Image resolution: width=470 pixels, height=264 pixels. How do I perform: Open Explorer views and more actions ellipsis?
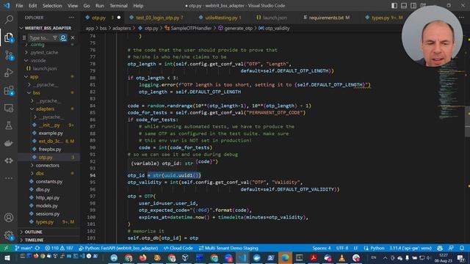tap(72, 18)
